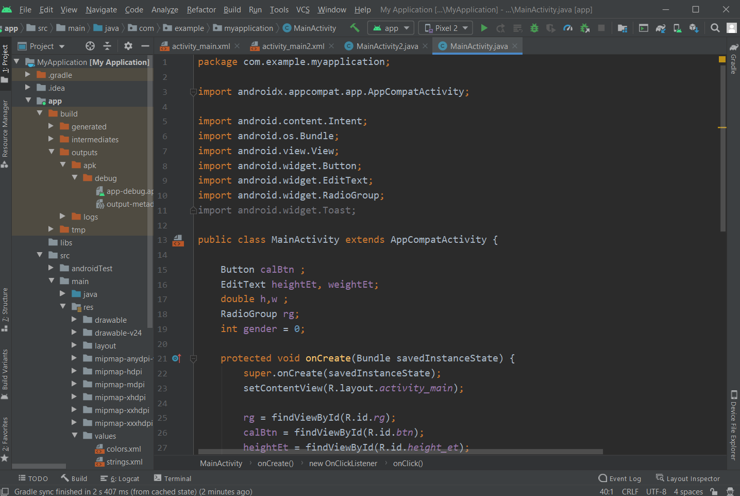Open the Project panel gear settings

(x=128, y=46)
